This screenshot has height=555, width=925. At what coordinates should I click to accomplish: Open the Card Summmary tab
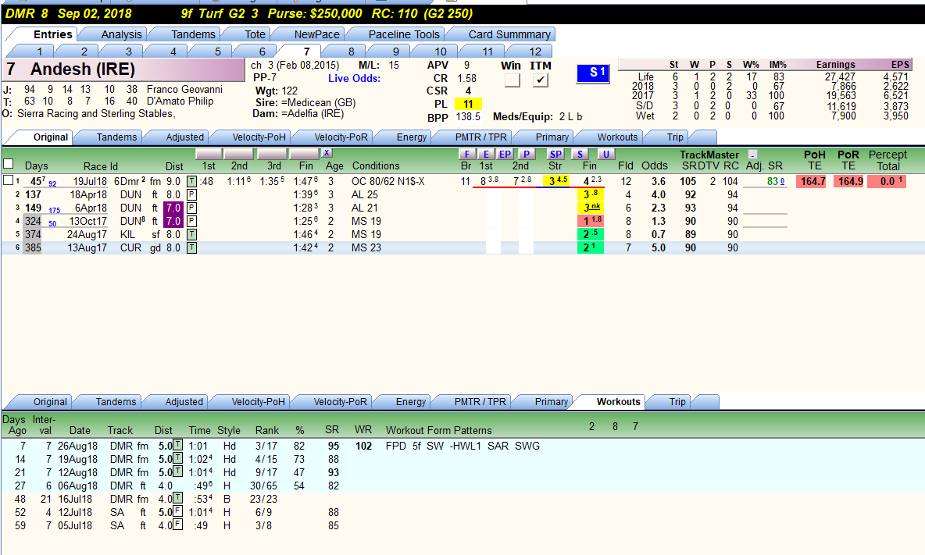tap(509, 34)
